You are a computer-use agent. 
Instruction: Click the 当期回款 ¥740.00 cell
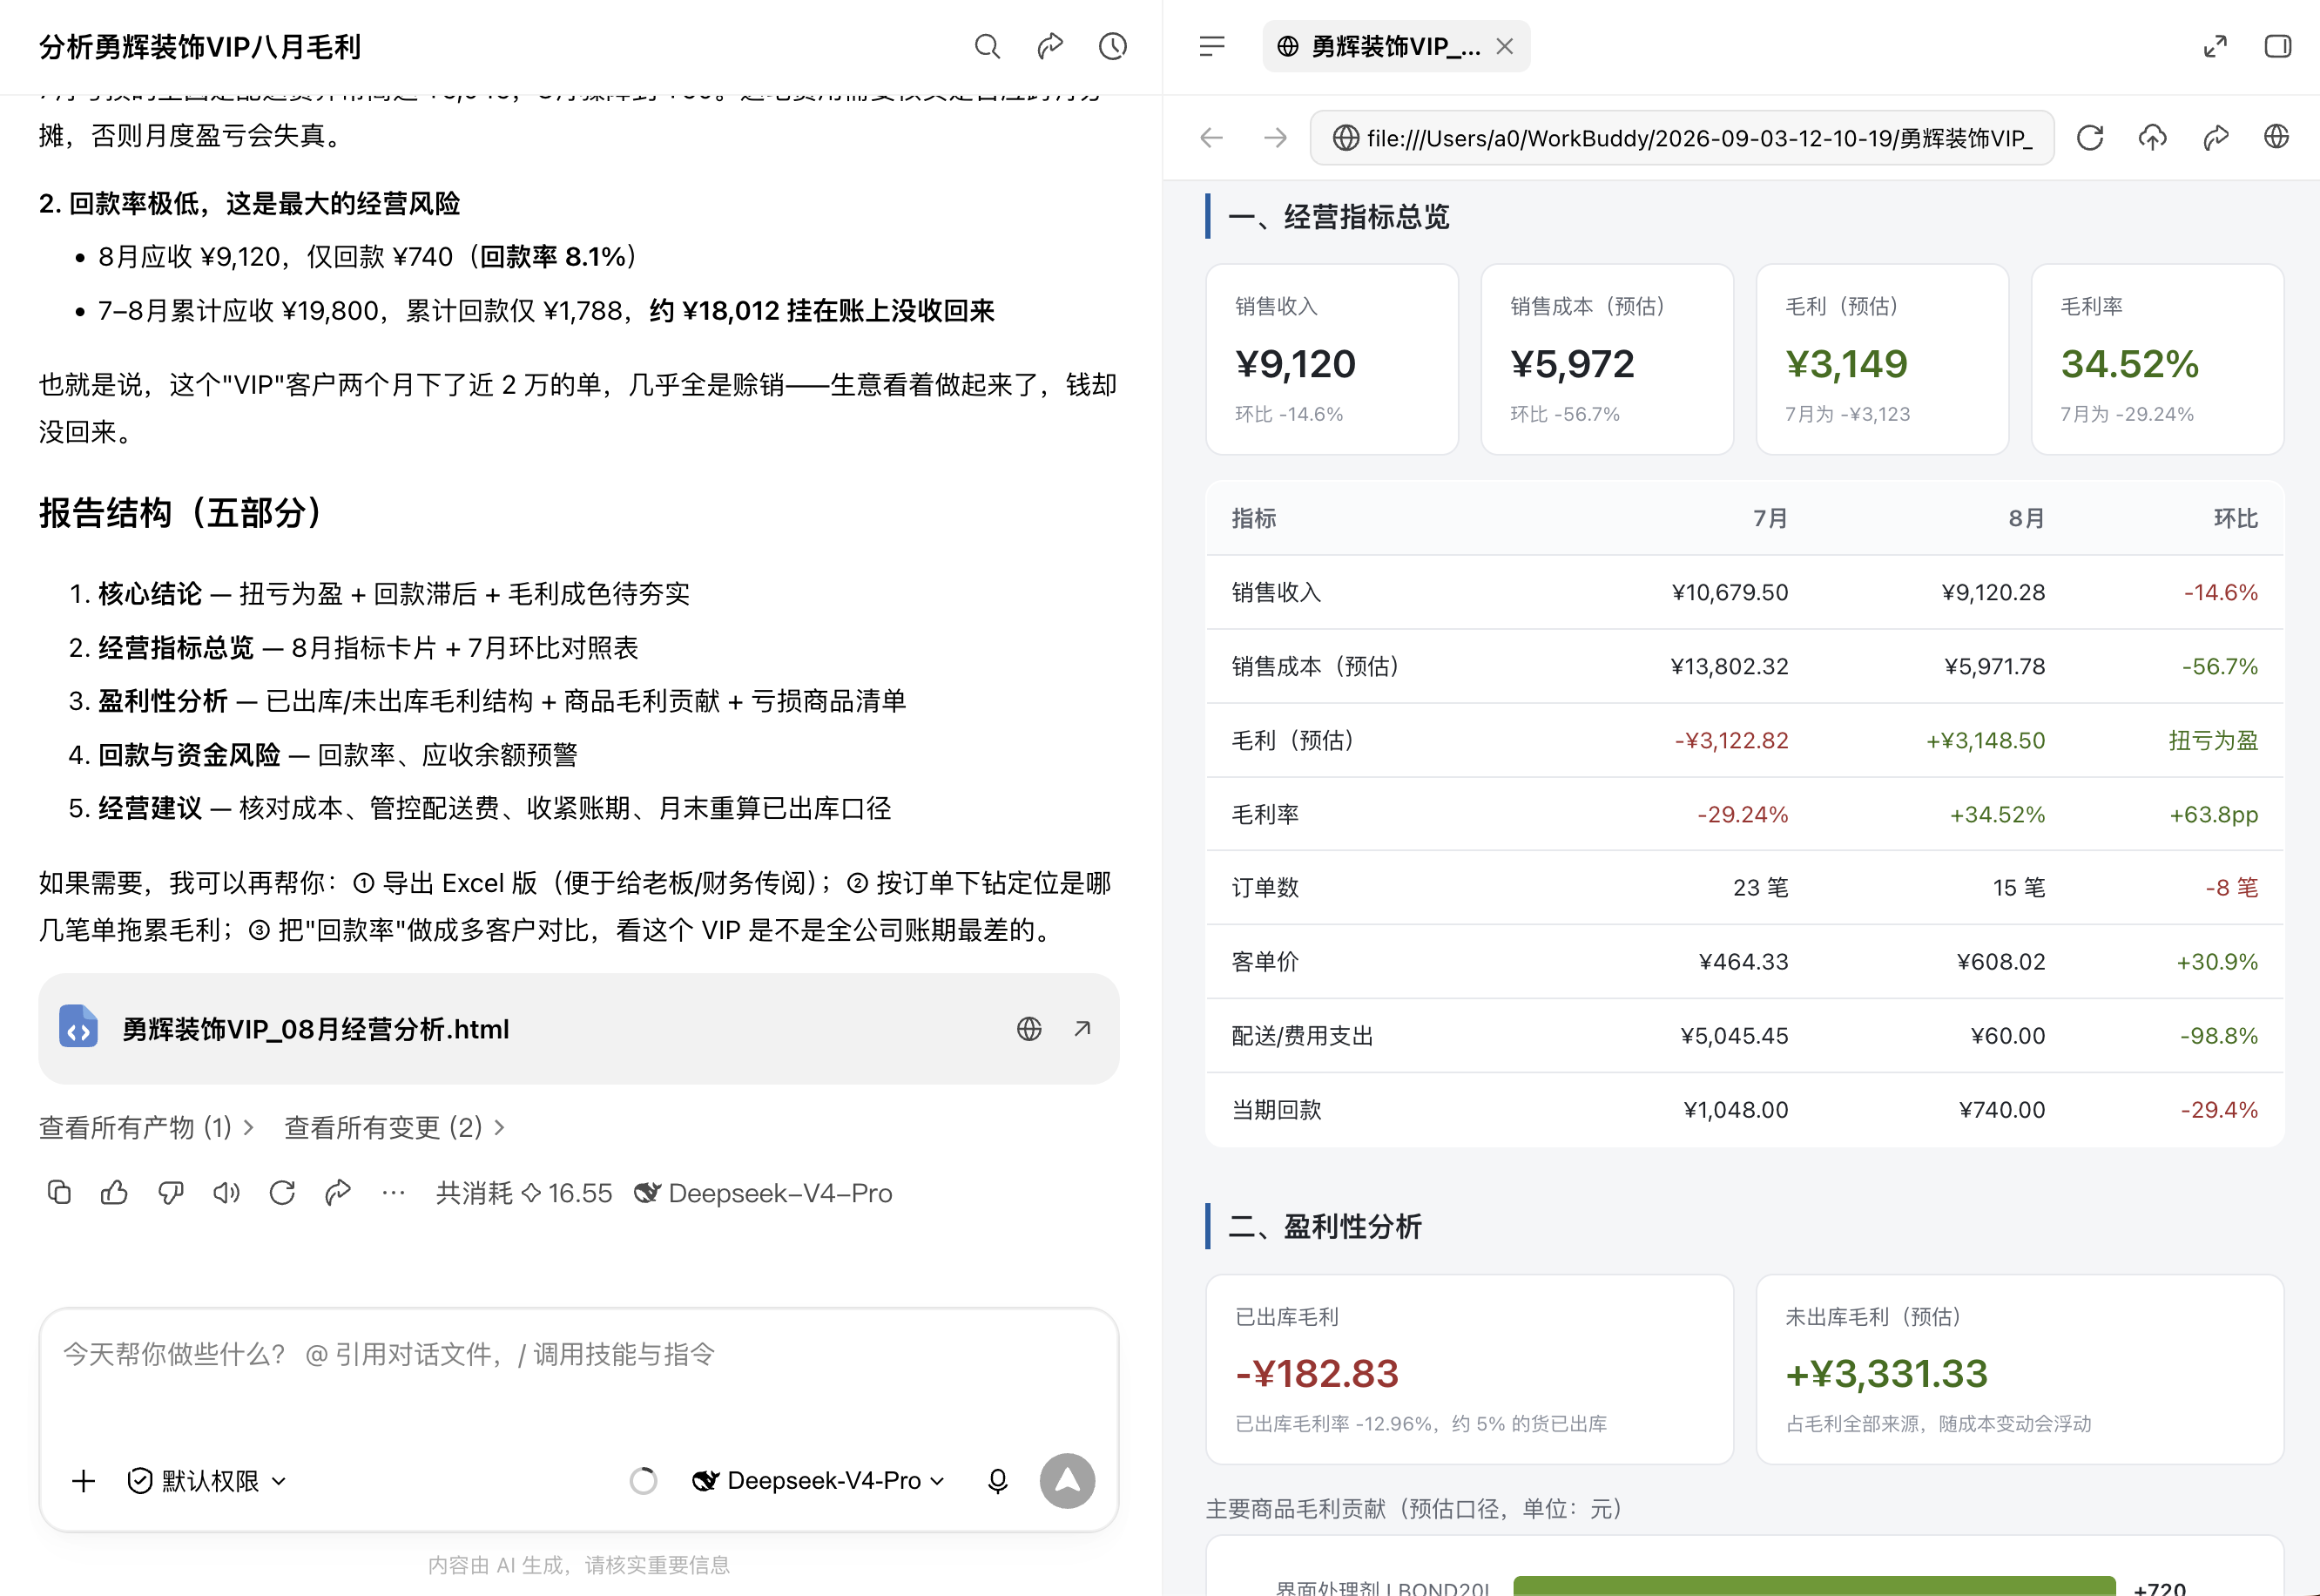2002,1110
